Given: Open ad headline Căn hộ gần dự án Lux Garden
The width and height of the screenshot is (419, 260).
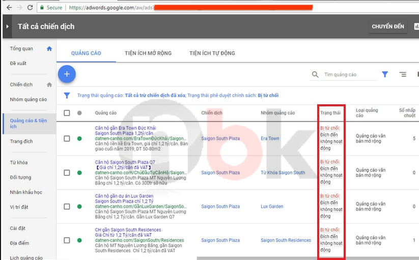Looking at the screenshot, I should [x=124, y=196].
